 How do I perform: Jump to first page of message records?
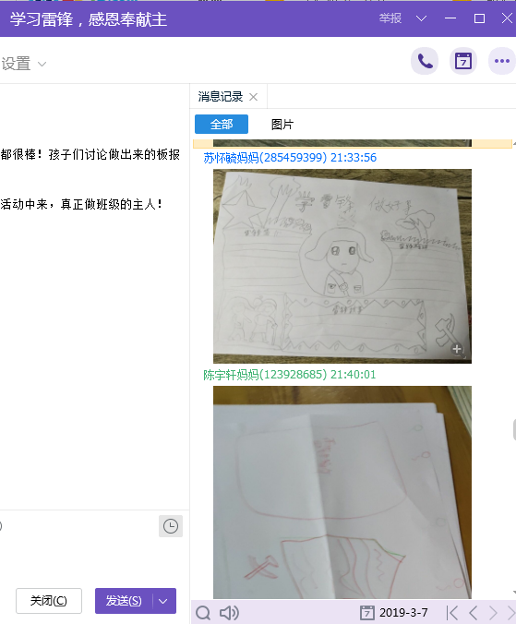pyautogui.click(x=452, y=613)
